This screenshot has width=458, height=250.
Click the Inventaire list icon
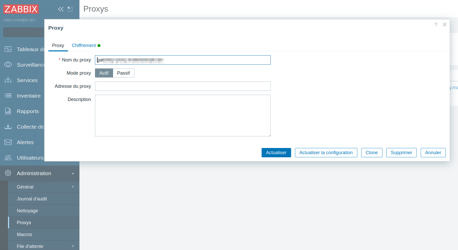[x=8, y=96]
